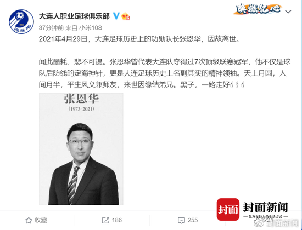This screenshot has width=302, height=230.
Task: Expand the post options chevron menu
Action: pyautogui.click(x=288, y=12)
